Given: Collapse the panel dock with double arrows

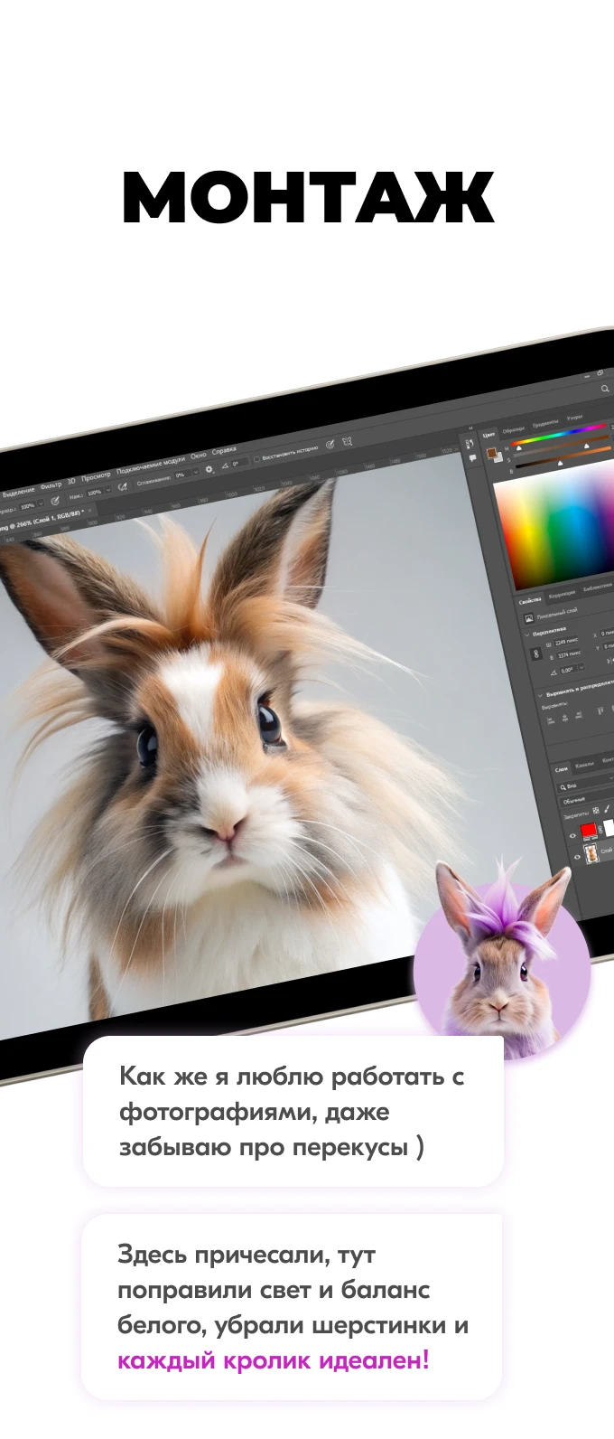Looking at the screenshot, I should [470, 428].
